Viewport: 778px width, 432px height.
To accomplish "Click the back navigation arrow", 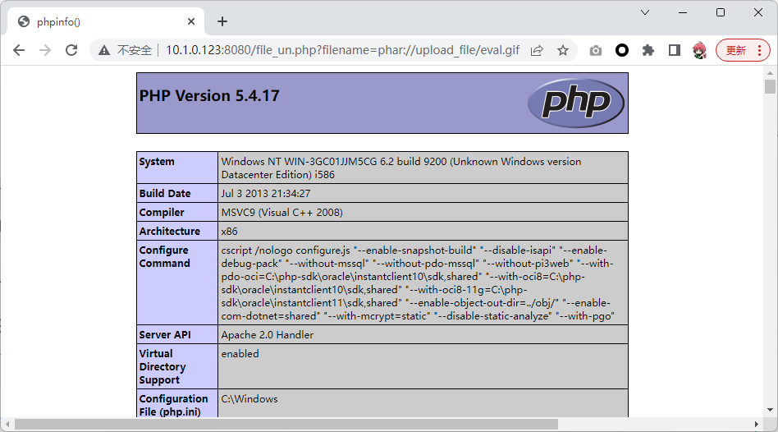I will pyautogui.click(x=19, y=50).
